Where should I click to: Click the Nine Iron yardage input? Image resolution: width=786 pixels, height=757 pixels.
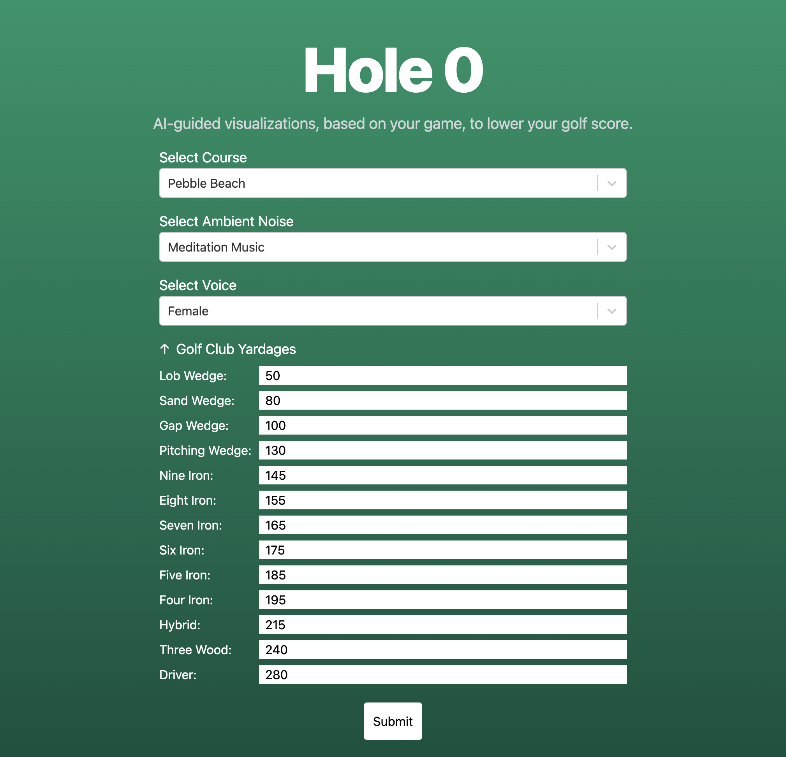coord(442,475)
